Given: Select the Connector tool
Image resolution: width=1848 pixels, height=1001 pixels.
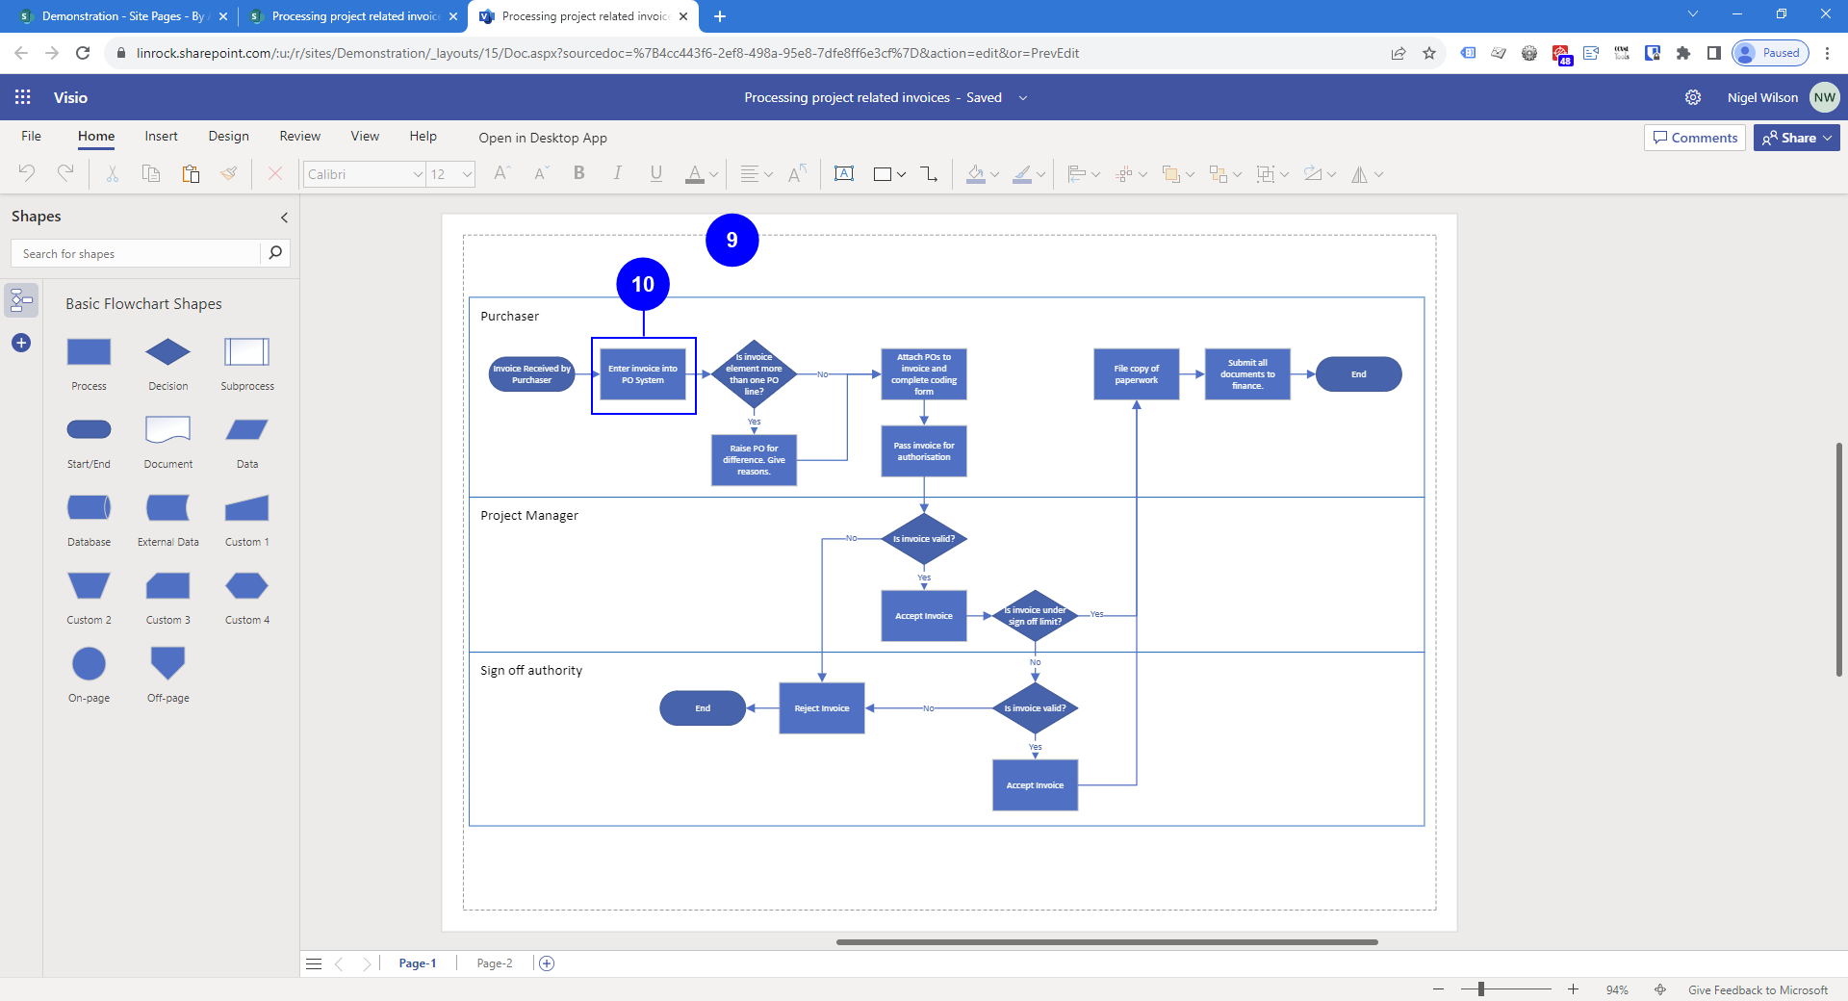Looking at the screenshot, I should [929, 174].
